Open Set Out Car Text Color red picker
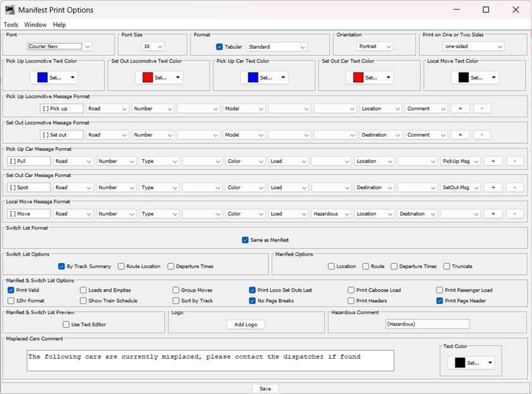The image size is (532, 394). [x=369, y=77]
